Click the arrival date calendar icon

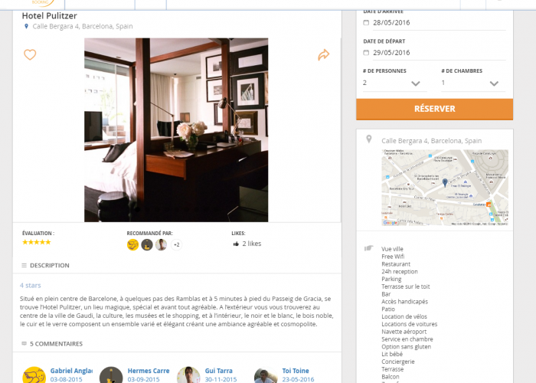[x=366, y=22]
